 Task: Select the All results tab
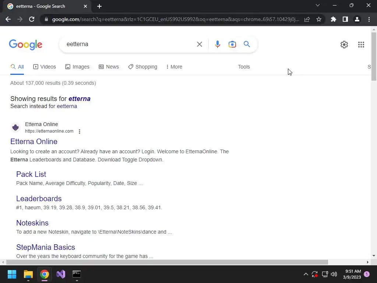pyautogui.click(x=17, y=67)
